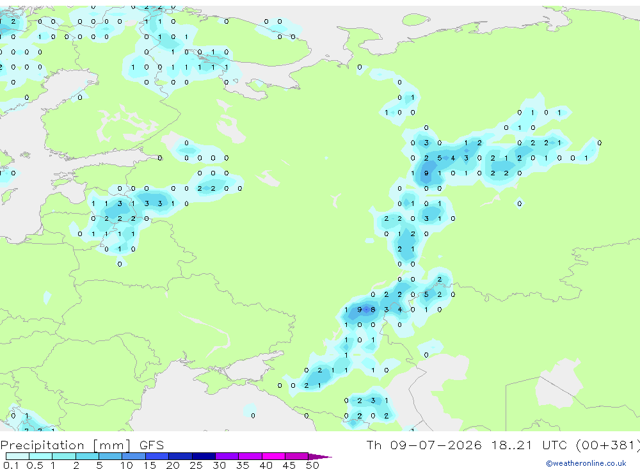Click the '10' legend scale label
Viewport: 640px width, 469px height.
click(127, 465)
